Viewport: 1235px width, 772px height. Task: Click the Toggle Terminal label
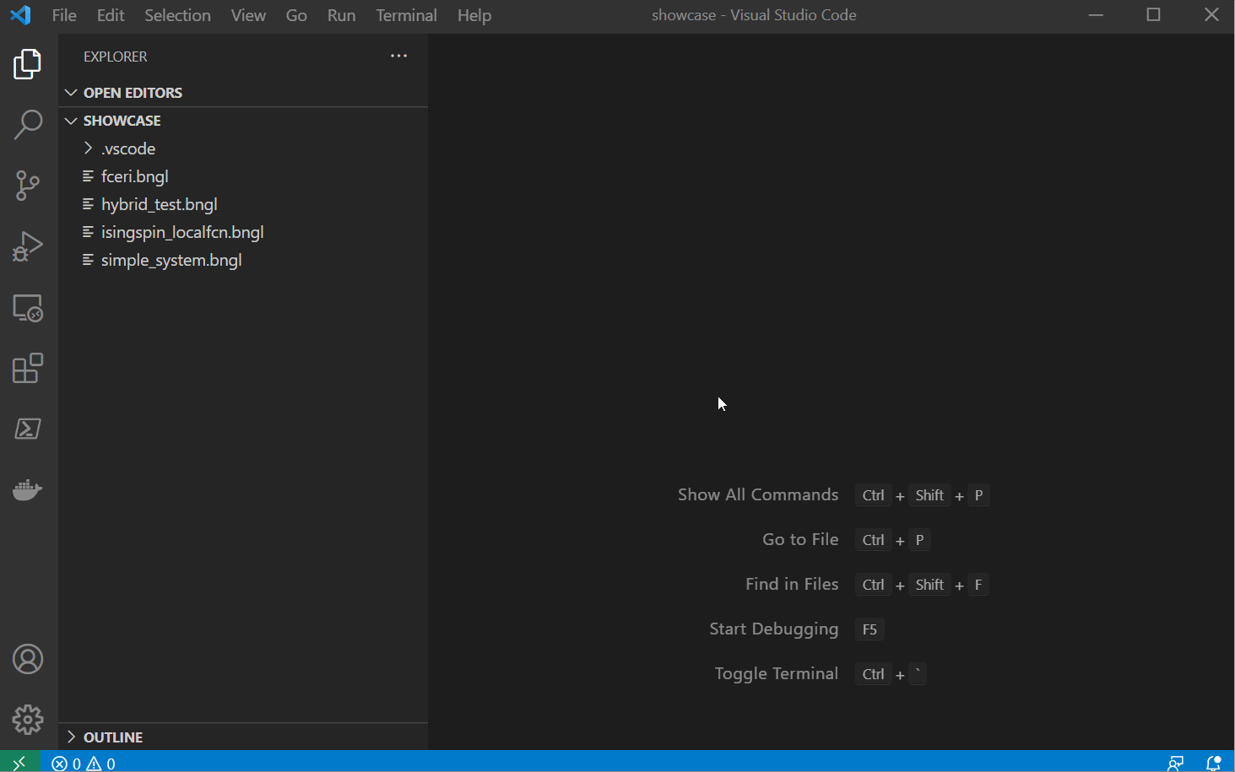pos(776,673)
